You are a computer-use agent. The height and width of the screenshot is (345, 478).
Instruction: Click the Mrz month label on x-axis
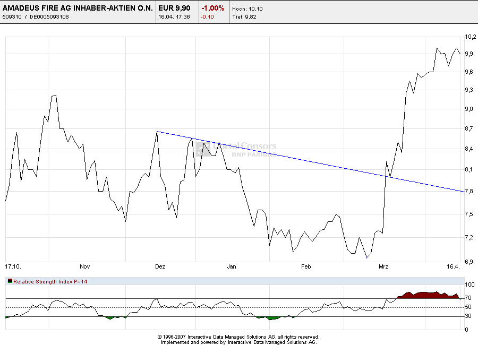coord(383,266)
